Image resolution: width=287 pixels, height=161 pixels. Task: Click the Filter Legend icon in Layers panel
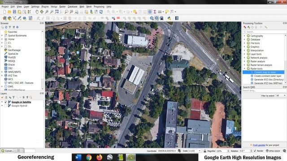(x=13, y=97)
